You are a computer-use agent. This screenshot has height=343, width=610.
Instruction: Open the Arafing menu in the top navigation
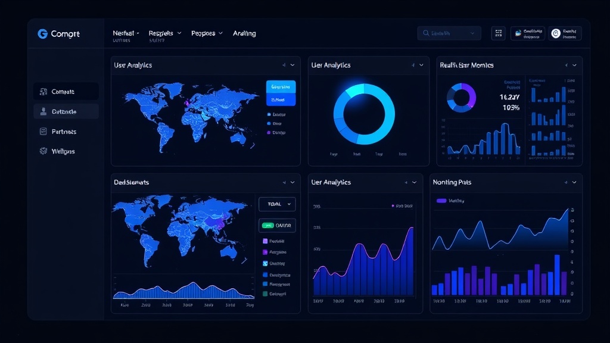[x=244, y=33]
